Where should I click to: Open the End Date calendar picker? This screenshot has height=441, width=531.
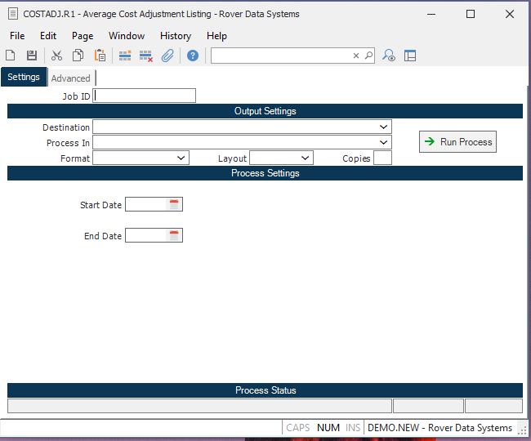coord(174,236)
